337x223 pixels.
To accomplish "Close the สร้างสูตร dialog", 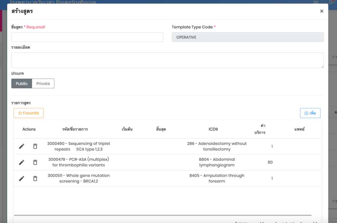I will point(322,11).
